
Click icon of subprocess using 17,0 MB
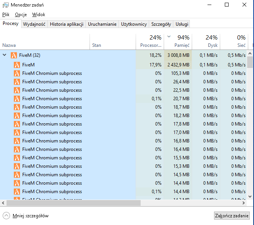[17, 132]
